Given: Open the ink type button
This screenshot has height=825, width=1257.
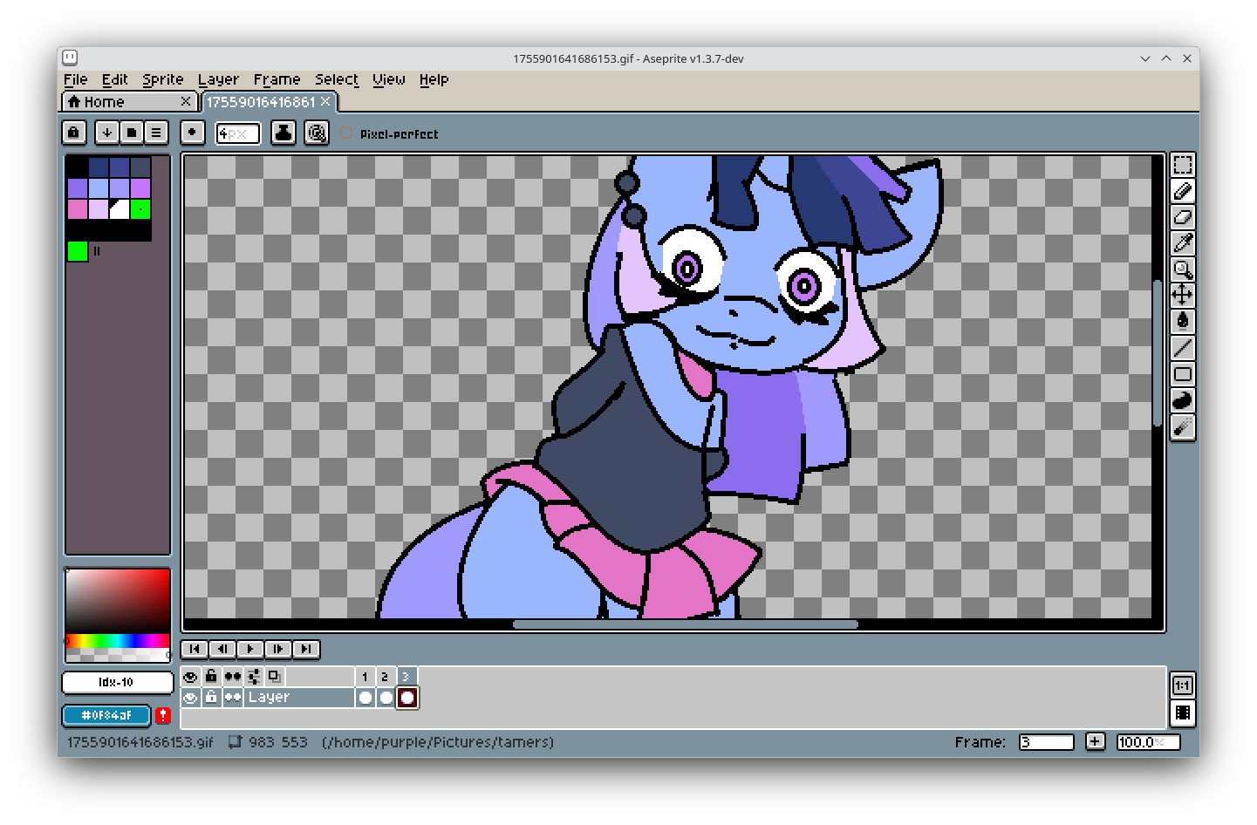Looking at the screenshot, I should click(284, 133).
